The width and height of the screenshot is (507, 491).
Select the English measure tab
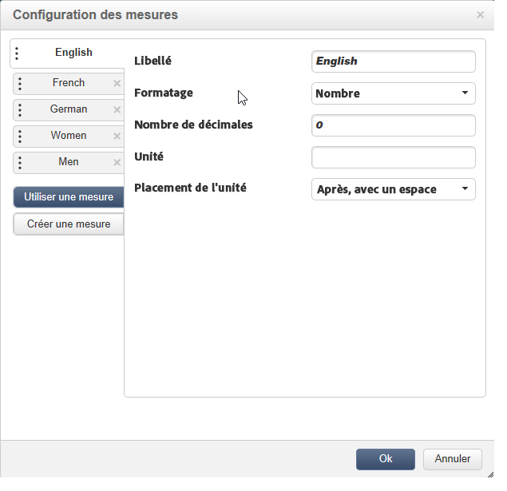click(73, 53)
